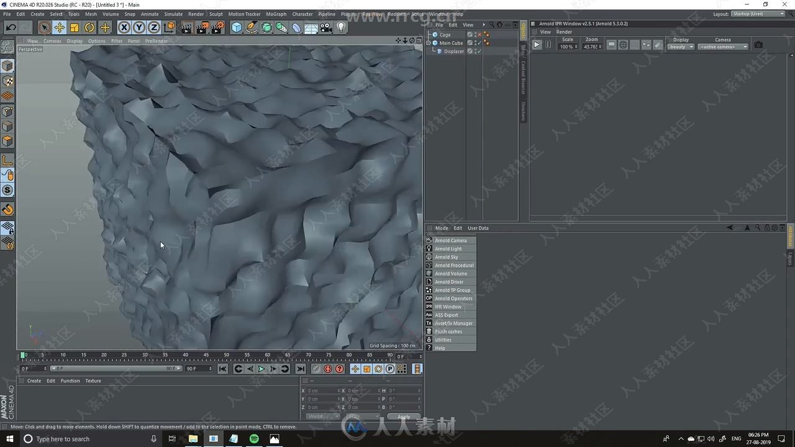Image resolution: width=795 pixels, height=447 pixels.
Task: Open Arnold active camera dropdown
Action: point(723,47)
